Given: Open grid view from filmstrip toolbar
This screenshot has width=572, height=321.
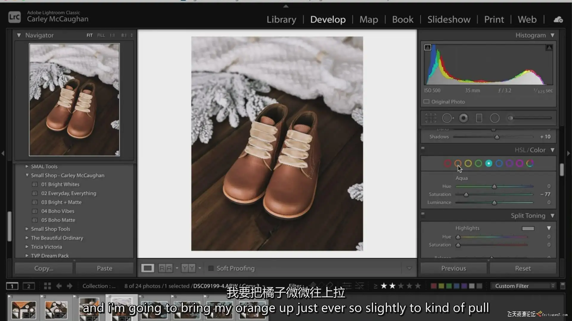Looking at the screenshot, I should click(47, 286).
